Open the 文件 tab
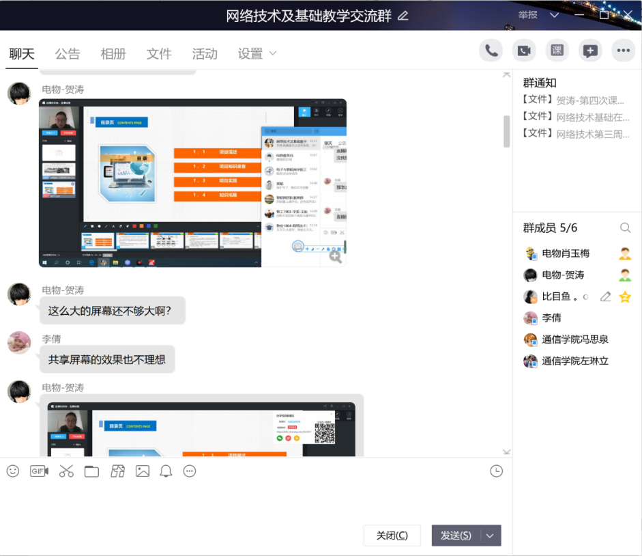Viewport: 642px width, 556px height. click(159, 54)
